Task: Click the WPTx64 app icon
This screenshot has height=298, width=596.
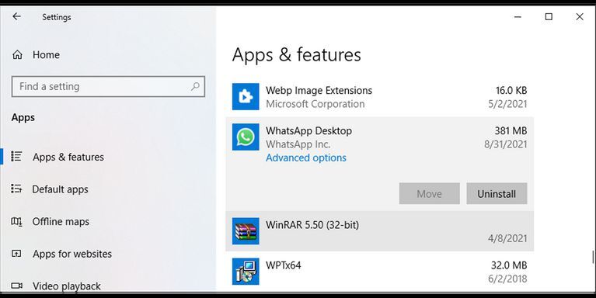Action: coord(246,272)
